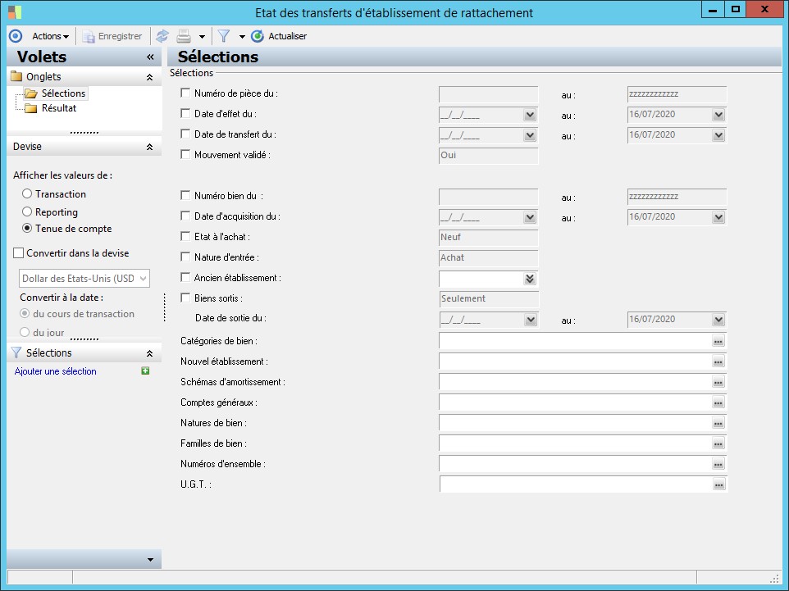Viewport: 789px width, 591px height.
Task: Click ellipsis button for Schémas d'amortissement
Action: click(718, 383)
